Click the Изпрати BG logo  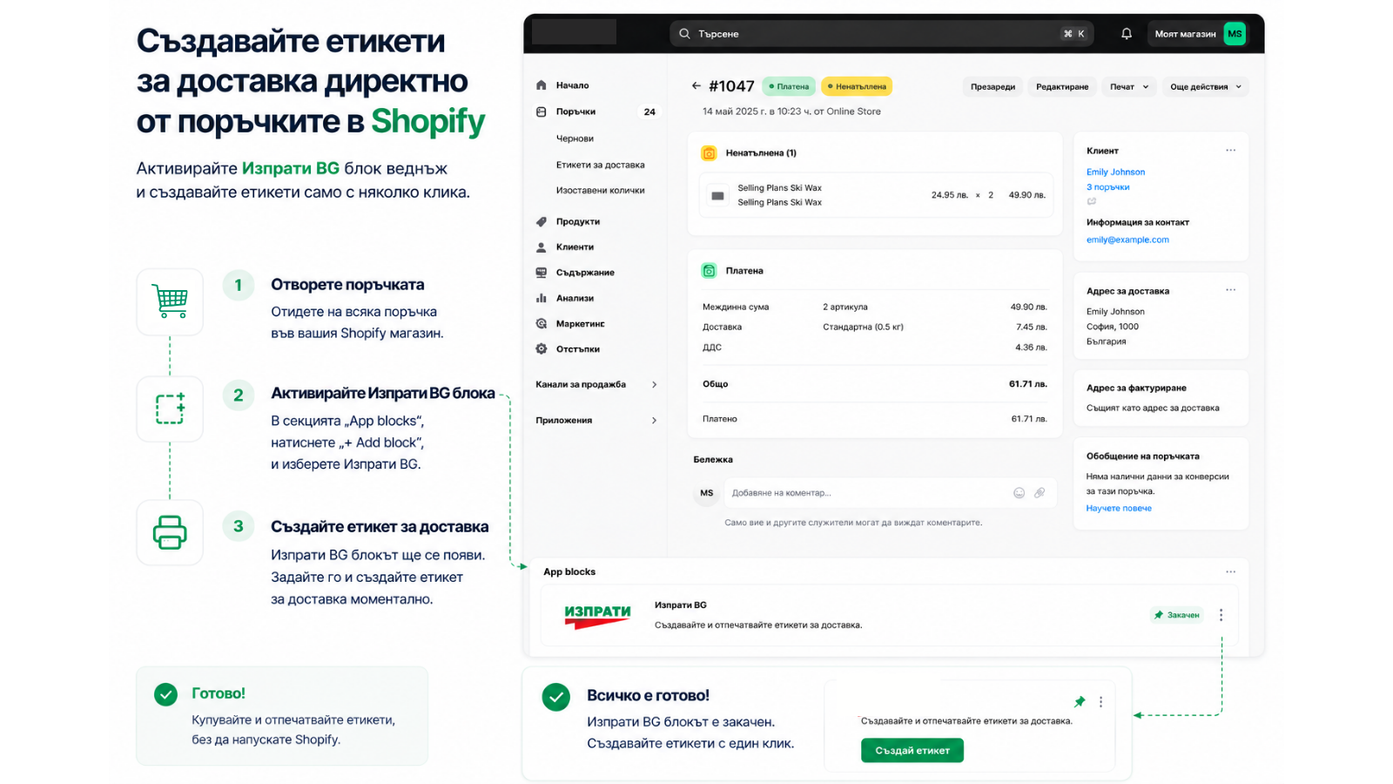coord(597,616)
